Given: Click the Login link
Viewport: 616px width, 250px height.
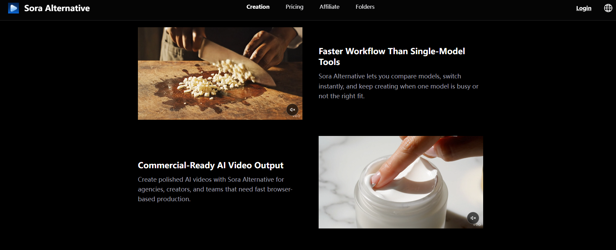Looking at the screenshot, I should tap(584, 8).
